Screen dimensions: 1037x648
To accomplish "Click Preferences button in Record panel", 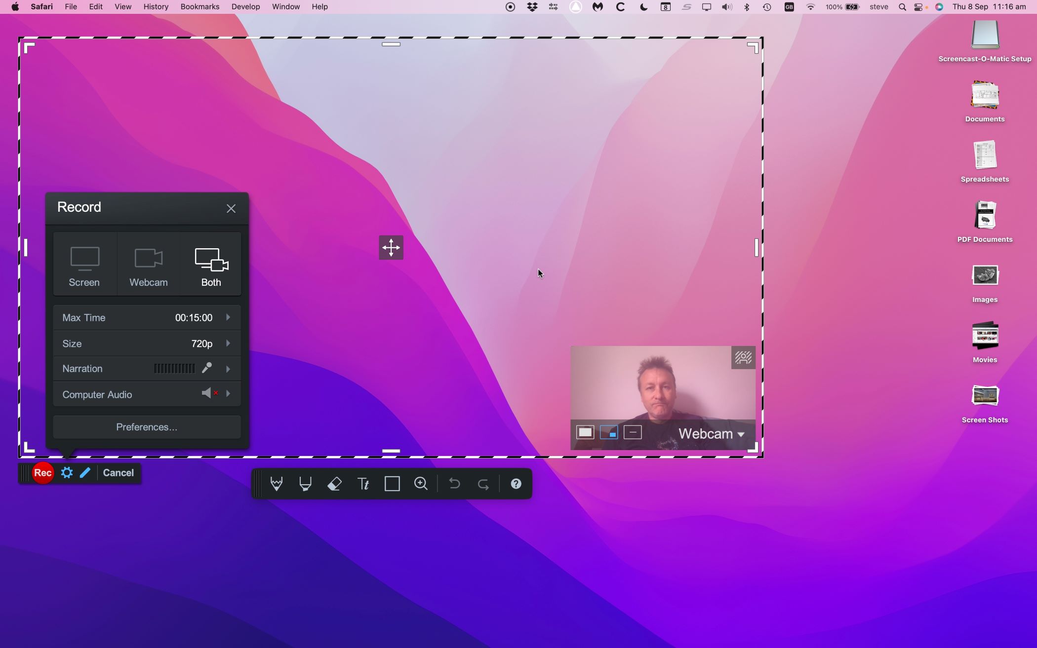I will 147,427.
